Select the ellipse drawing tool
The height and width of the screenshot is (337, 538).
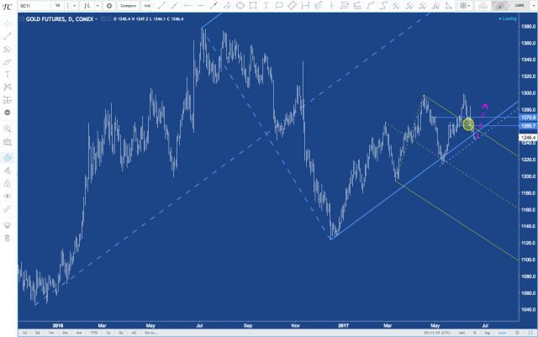[x=240, y=6]
